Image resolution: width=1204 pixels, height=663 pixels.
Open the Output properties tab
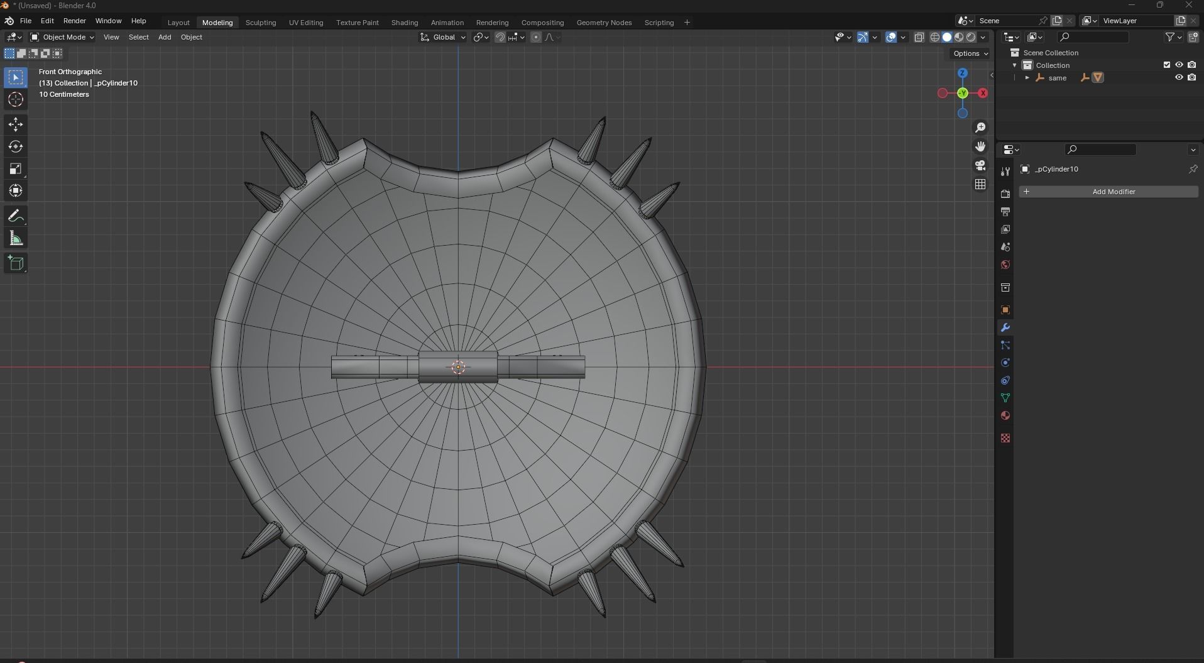tap(1005, 212)
